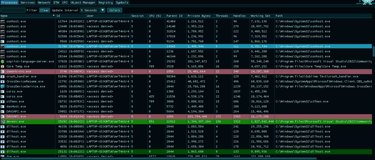The image size is (375, 160).
Task: Click into the Filter text field
Action: [13, 10]
